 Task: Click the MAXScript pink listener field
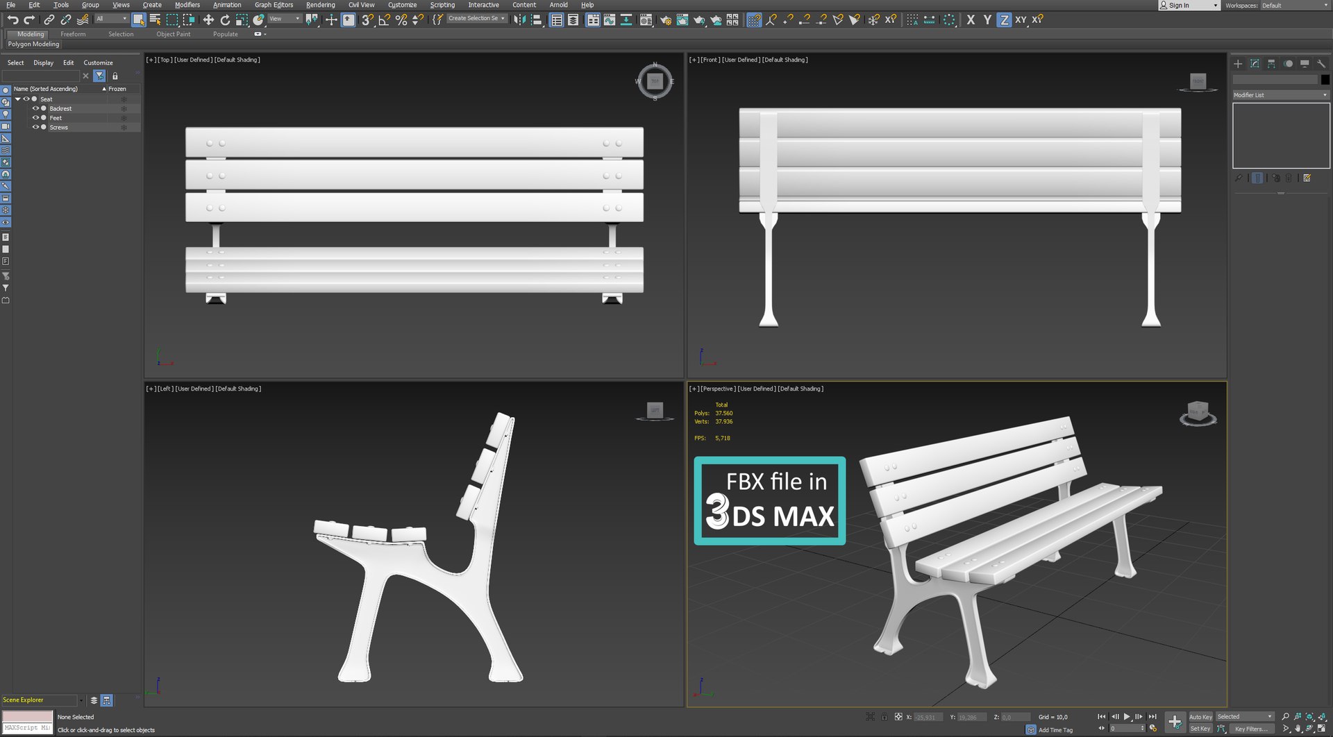pos(27,717)
